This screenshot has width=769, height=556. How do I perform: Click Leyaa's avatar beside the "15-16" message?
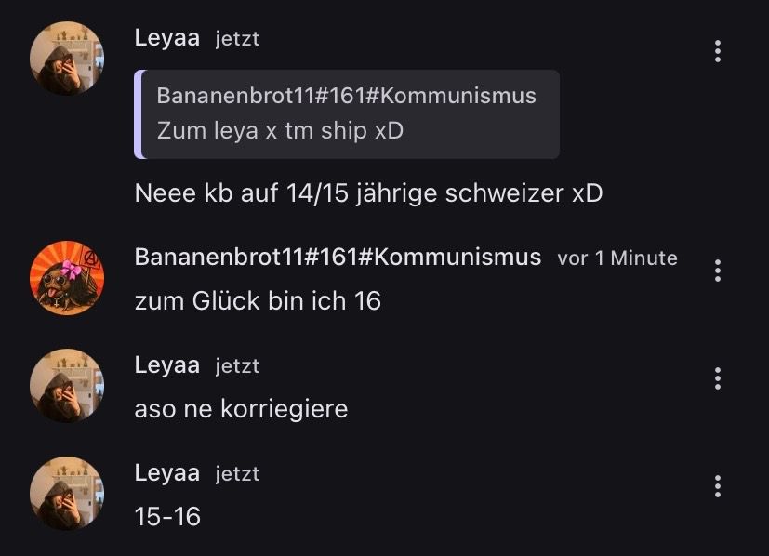[x=67, y=493]
